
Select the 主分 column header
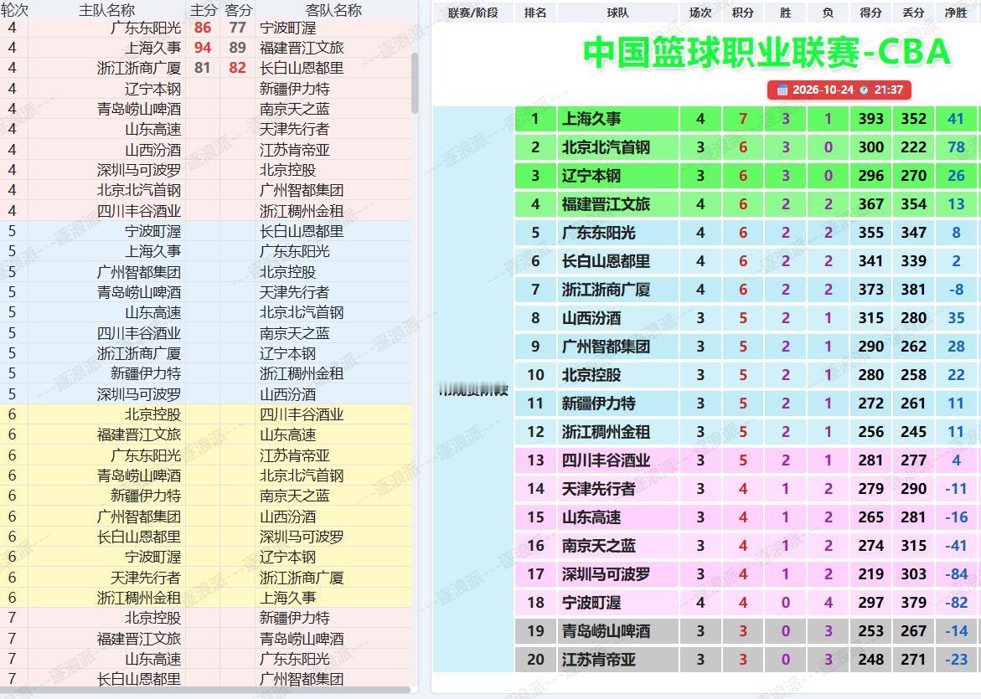pyautogui.click(x=203, y=10)
